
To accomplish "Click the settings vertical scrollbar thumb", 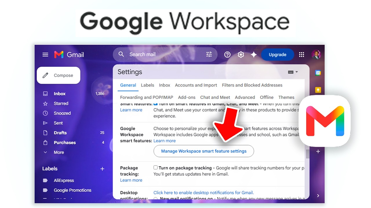I will pyautogui.click(x=307, y=154).
